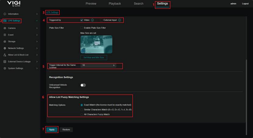
Task: Click the VIGI by tp-link logo
Action: (14, 4)
